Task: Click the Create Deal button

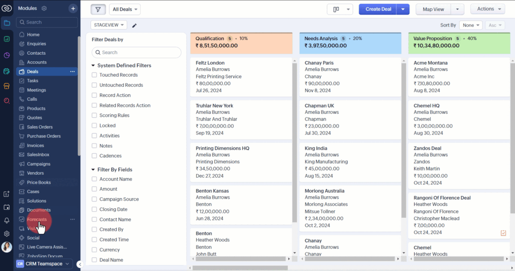Action: pos(378,10)
